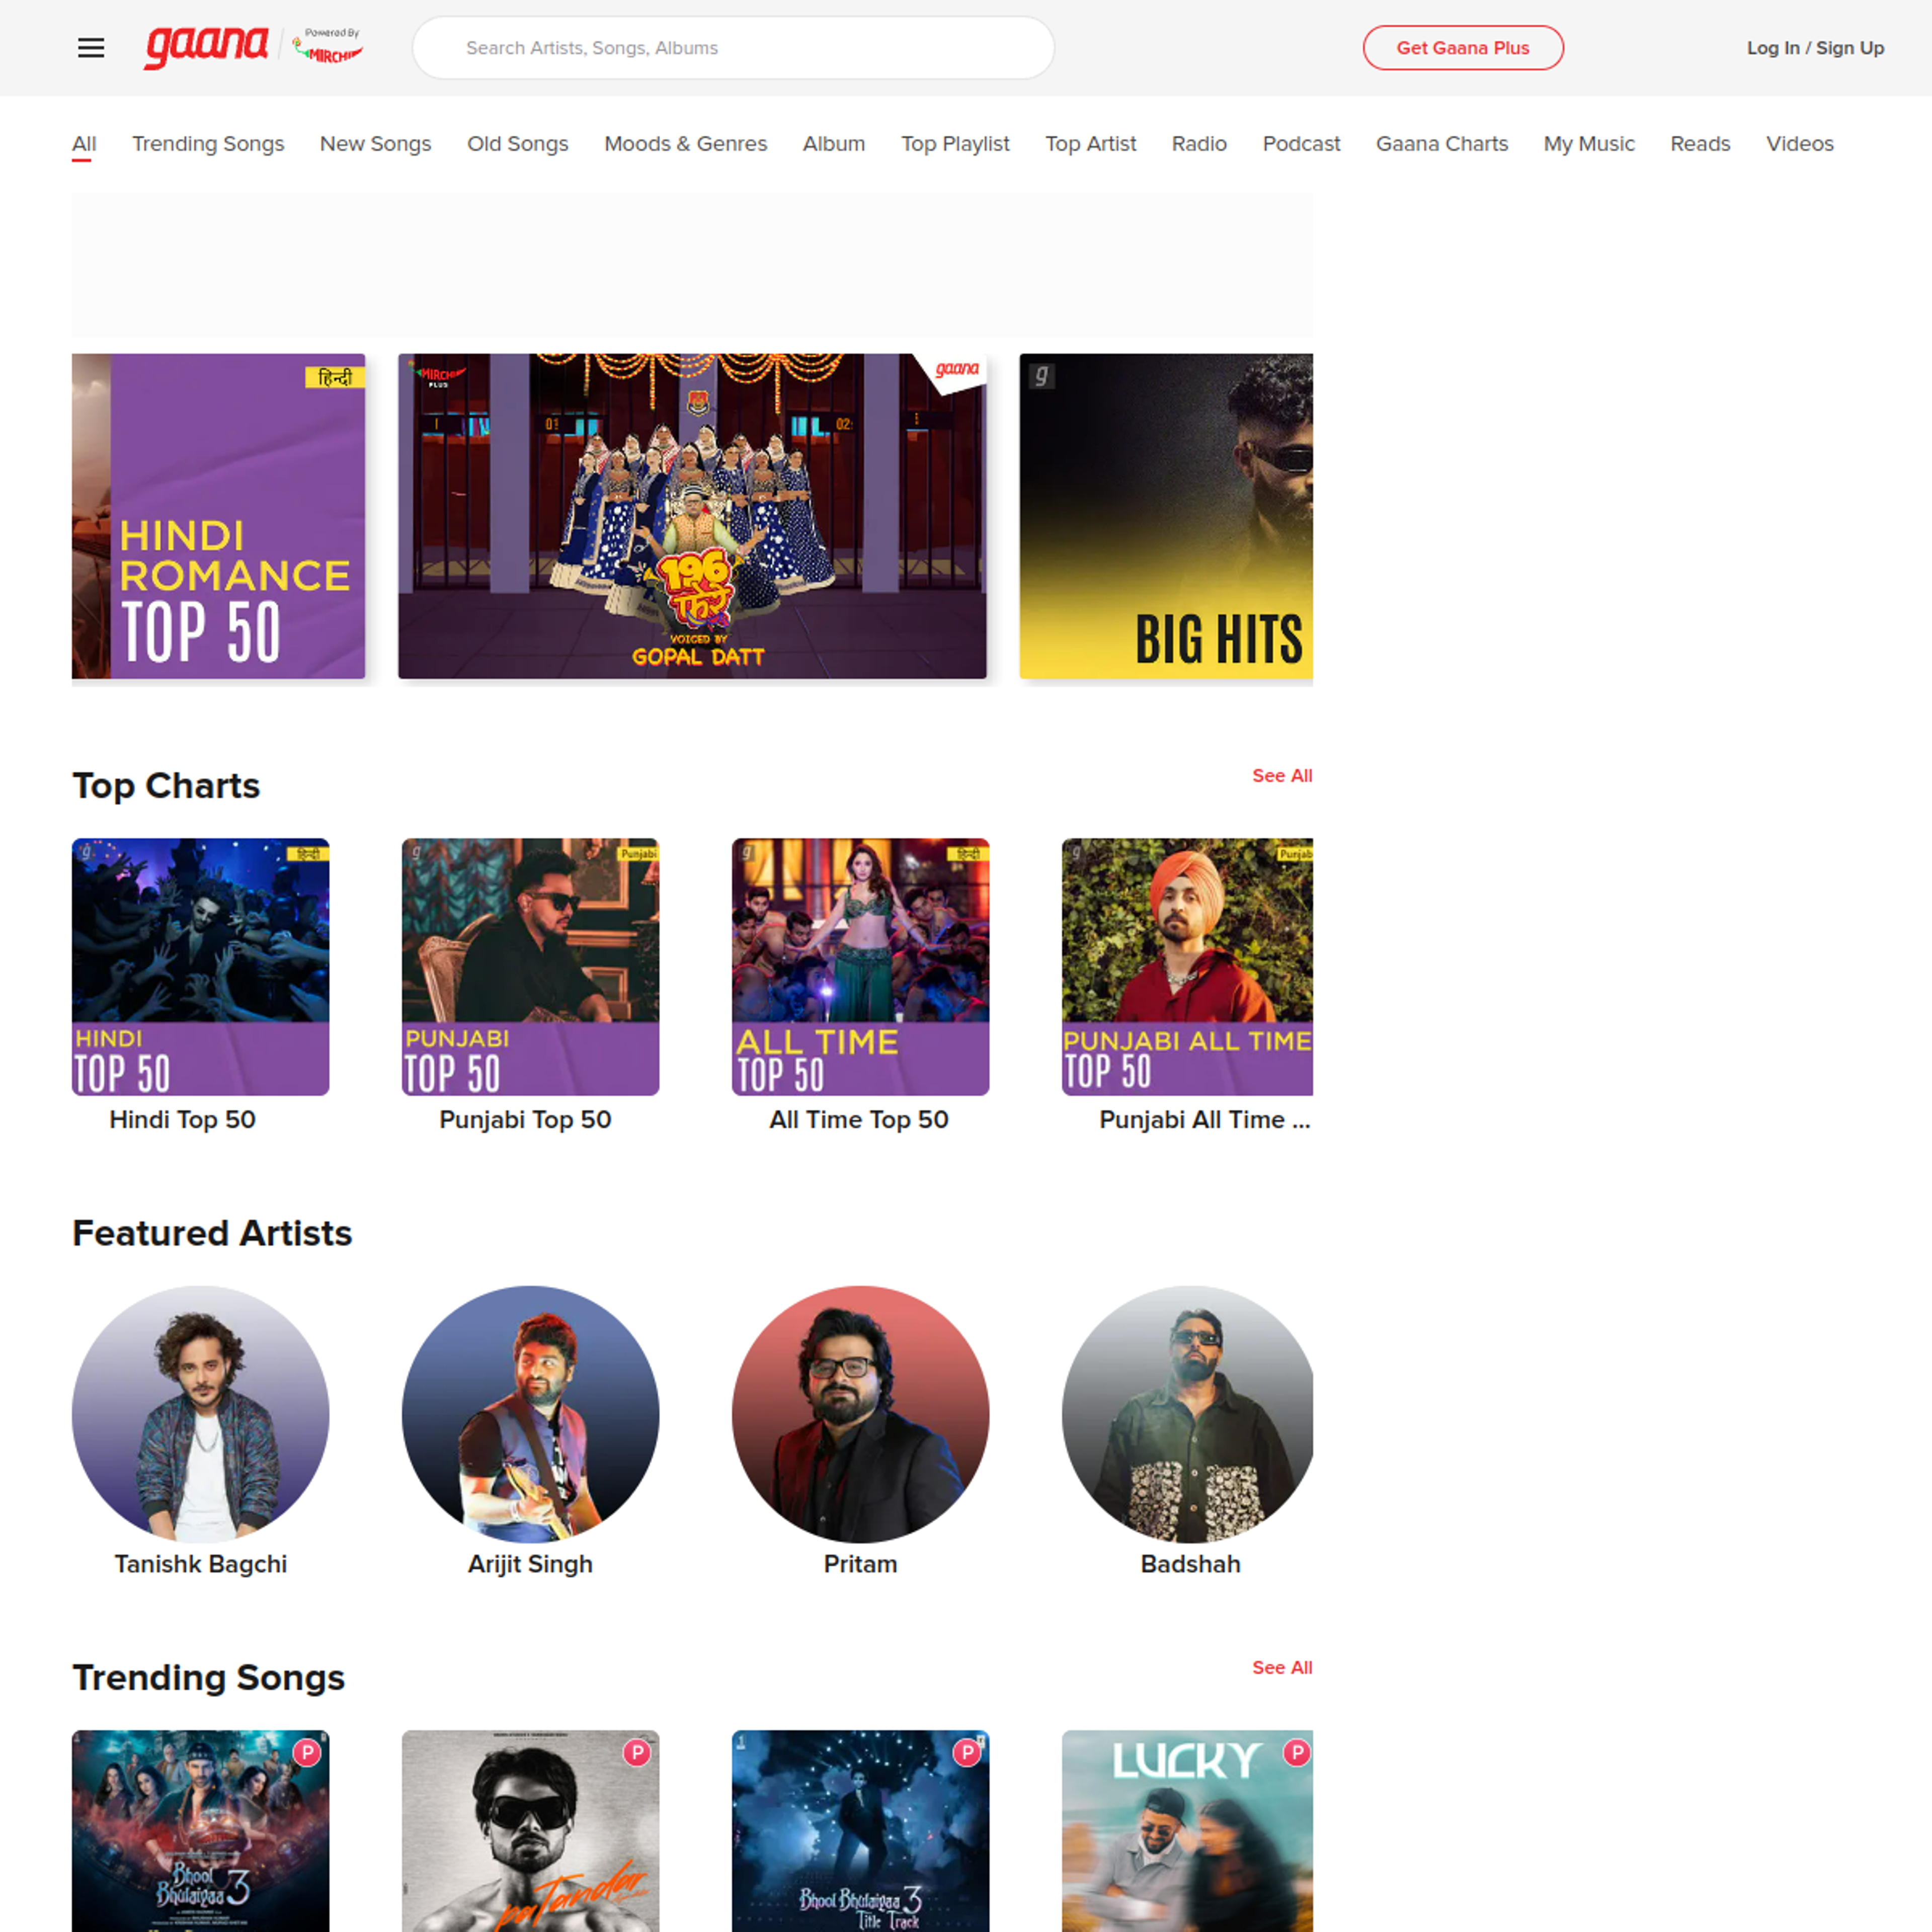Open Hindi Top 50 chart cover
The image size is (1932, 1932).
(x=200, y=967)
